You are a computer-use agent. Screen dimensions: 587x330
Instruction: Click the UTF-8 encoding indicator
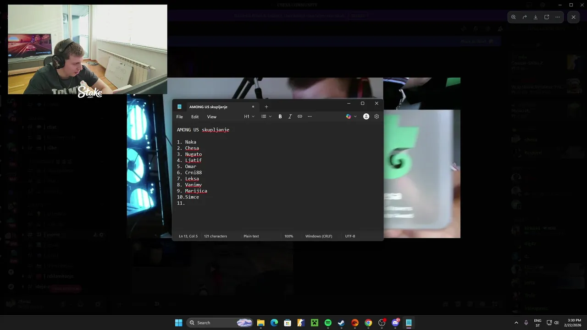350,236
